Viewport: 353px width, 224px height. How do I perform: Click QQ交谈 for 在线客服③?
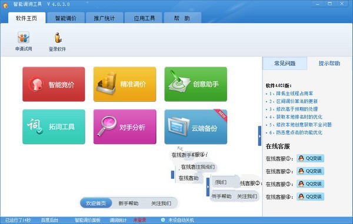click(311, 184)
